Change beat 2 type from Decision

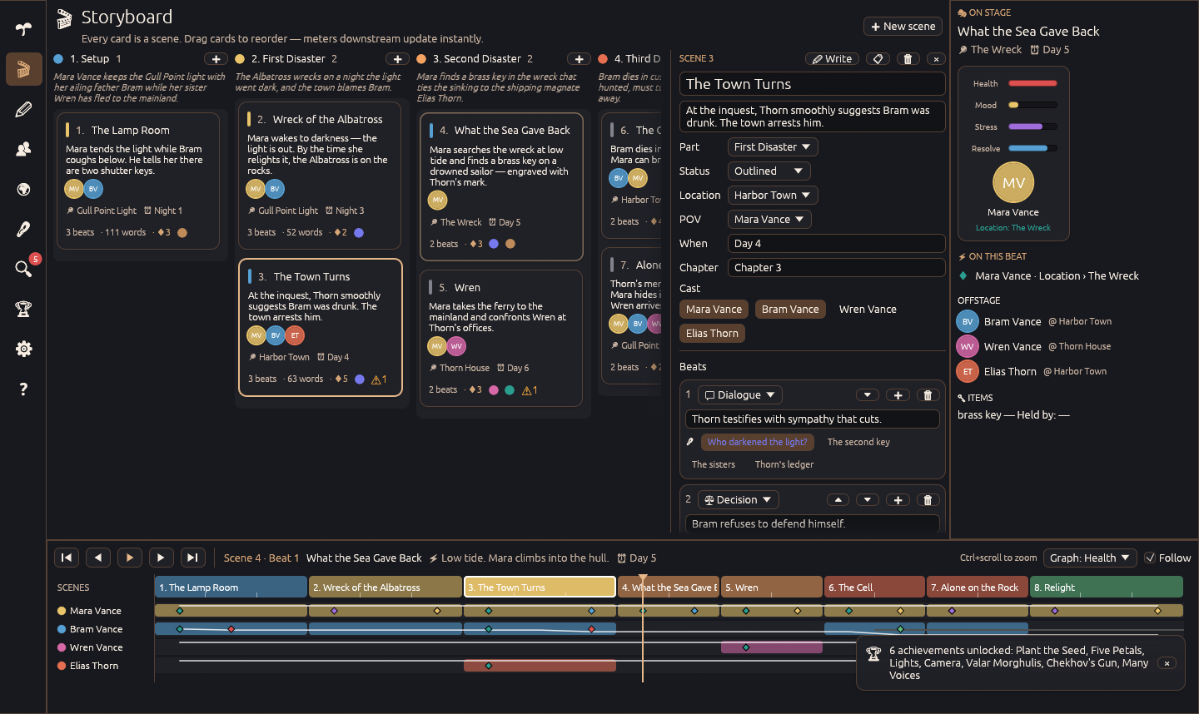click(x=738, y=500)
